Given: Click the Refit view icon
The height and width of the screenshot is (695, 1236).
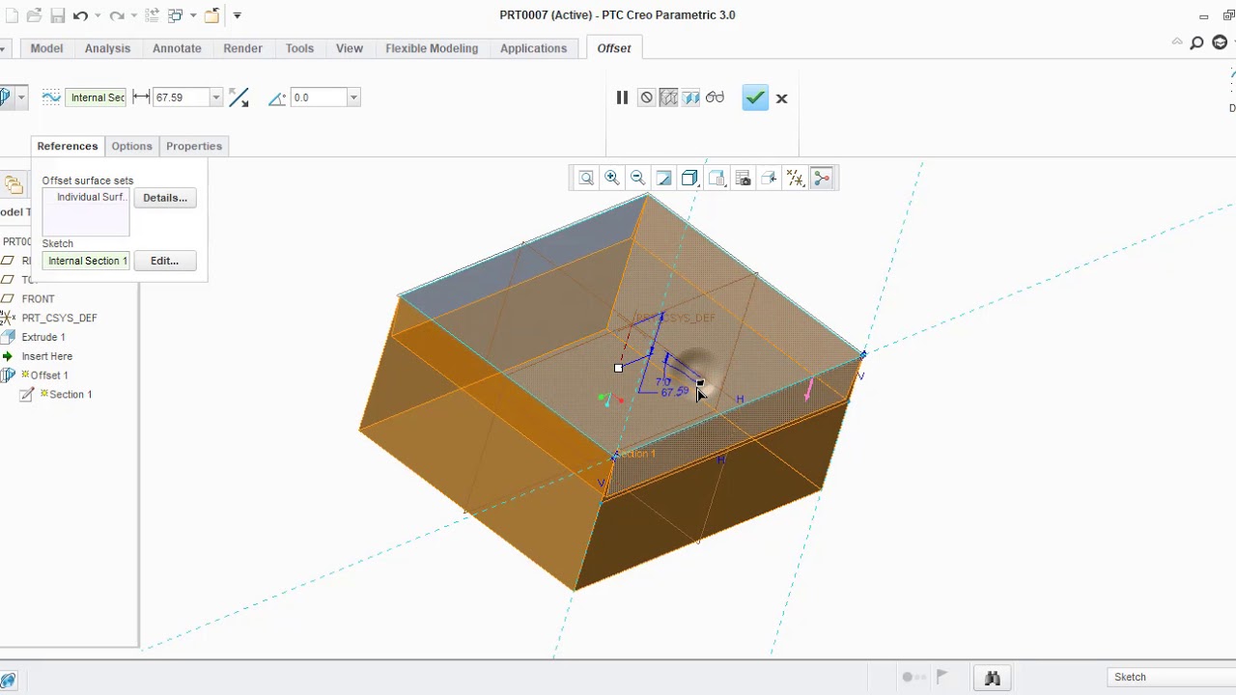Looking at the screenshot, I should pos(586,178).
